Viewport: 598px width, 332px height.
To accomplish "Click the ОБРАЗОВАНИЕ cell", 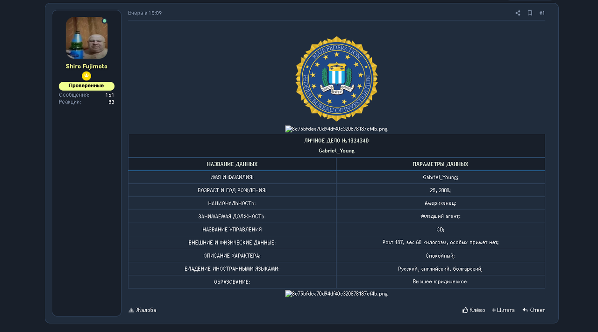I will pos(232,282).
